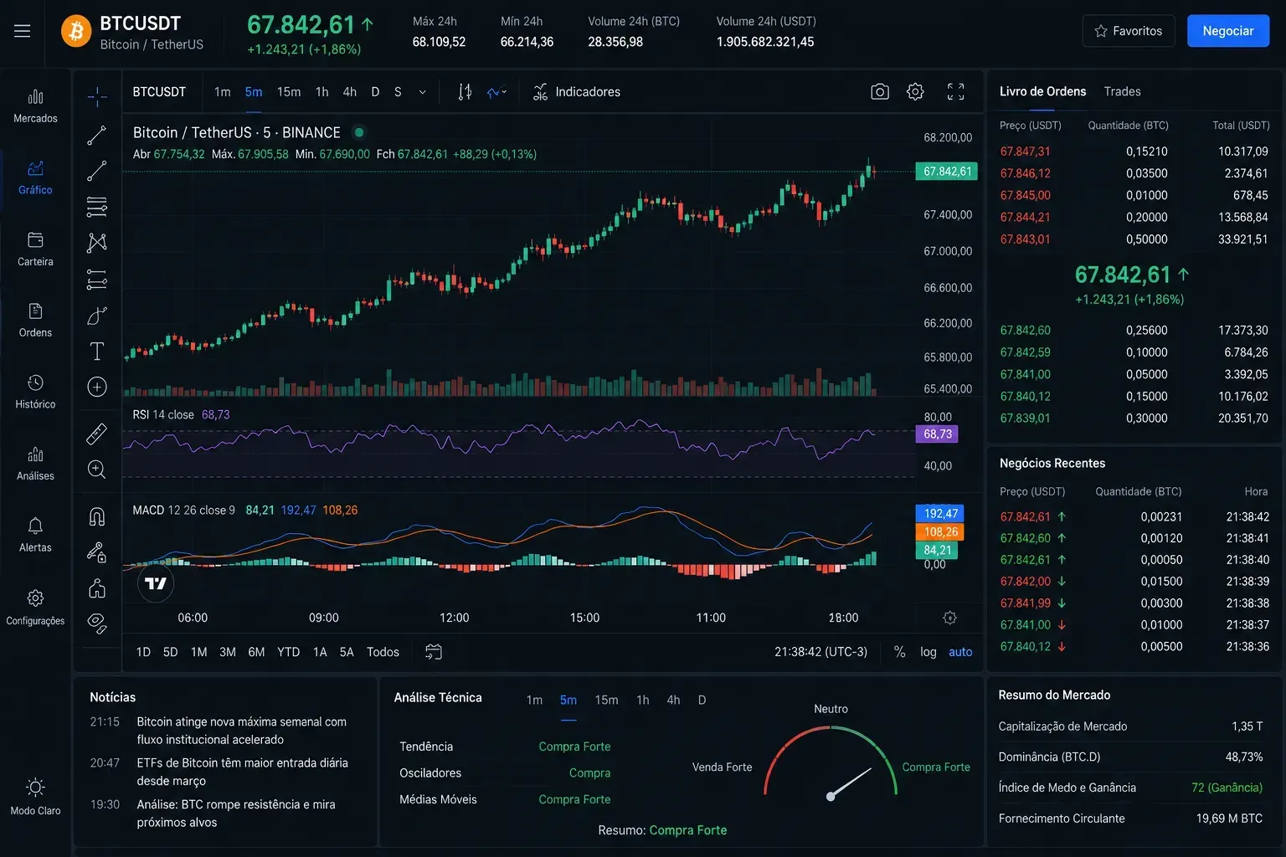The width and height of the screenshot is (1286, 857).
Task: Select the 4h Análise Técnica timeframe
Action: [x=673, y=700]
